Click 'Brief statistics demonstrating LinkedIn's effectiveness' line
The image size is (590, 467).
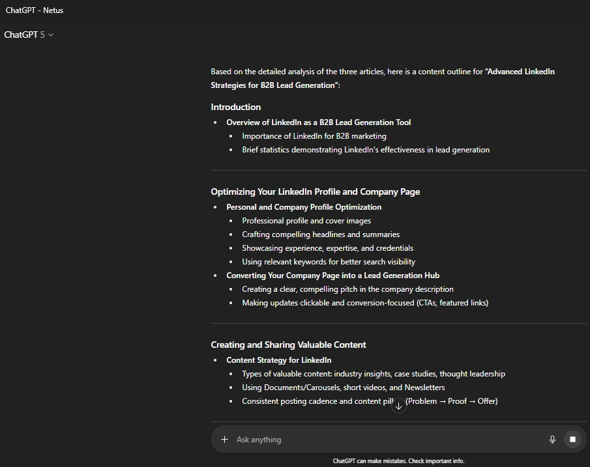365,150
